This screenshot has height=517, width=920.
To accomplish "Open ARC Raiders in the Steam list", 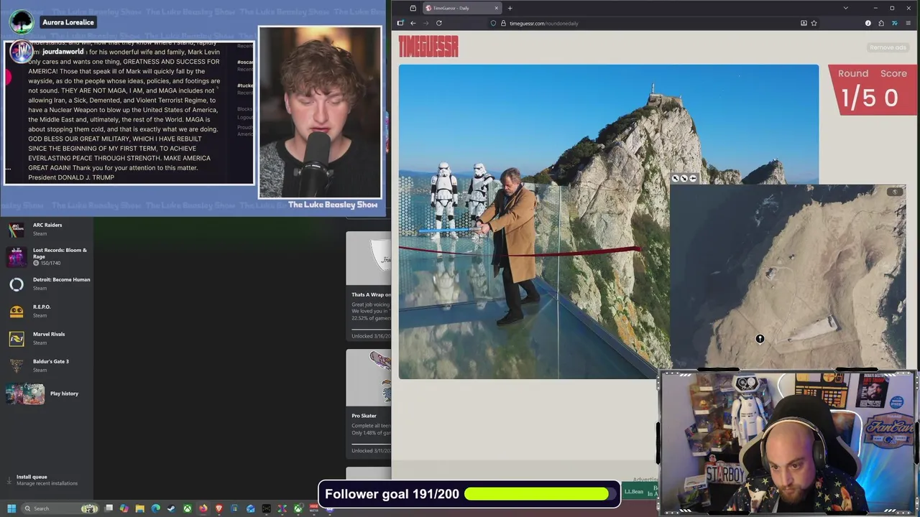I will pos(47,229).
